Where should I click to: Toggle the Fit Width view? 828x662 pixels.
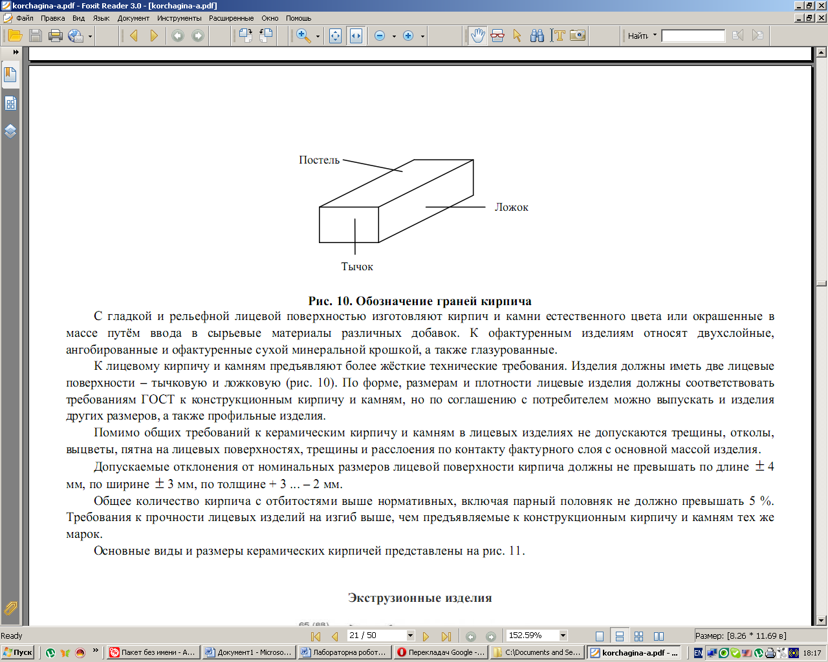click(356, 36)
